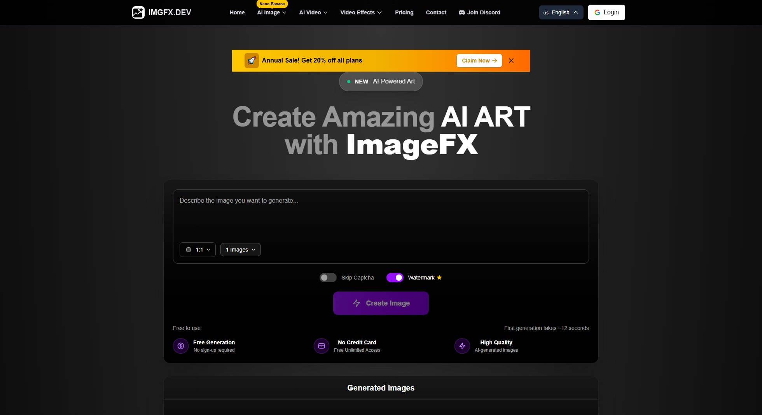Dismiss the Annual Sale banner

point(511,61)
